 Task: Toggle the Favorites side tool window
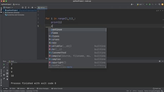pos(1,82)
